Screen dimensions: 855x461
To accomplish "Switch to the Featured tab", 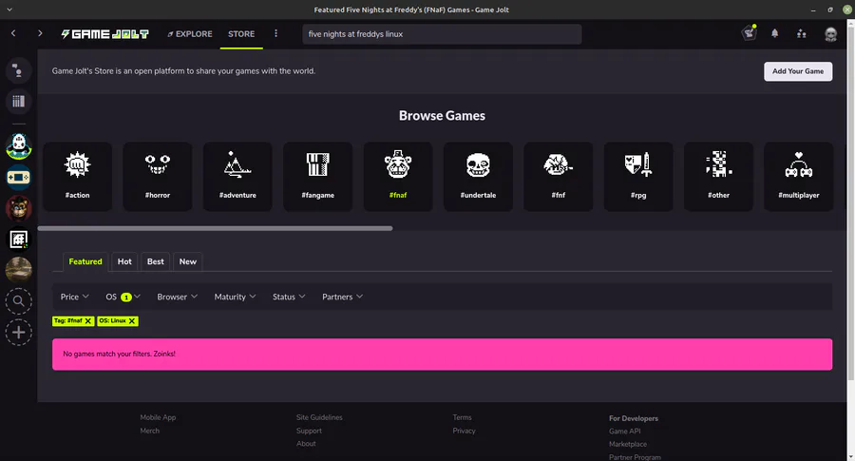I will pos(85,262).
